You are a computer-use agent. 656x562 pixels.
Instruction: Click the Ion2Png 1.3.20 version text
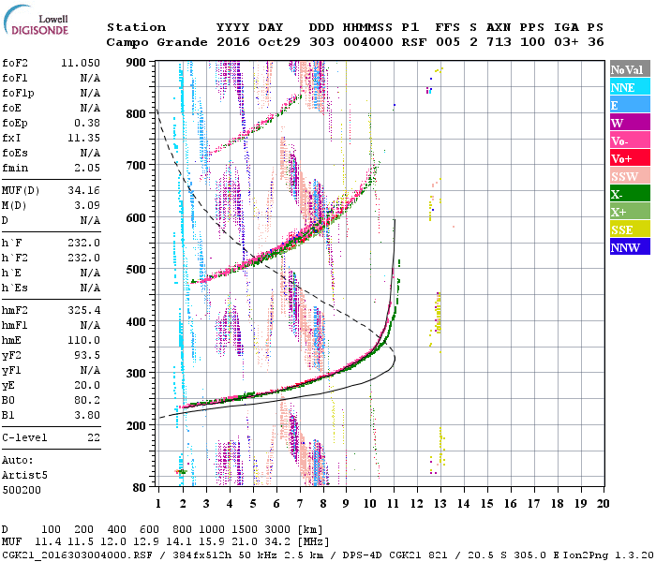click(608, 555)
